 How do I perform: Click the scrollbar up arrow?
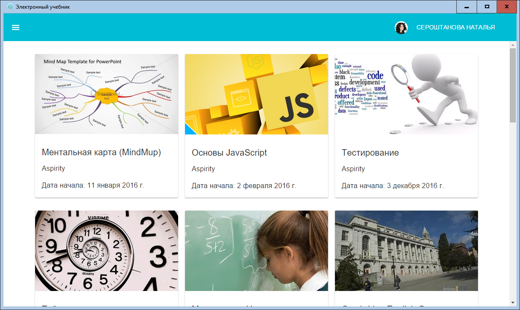[513, 45]
